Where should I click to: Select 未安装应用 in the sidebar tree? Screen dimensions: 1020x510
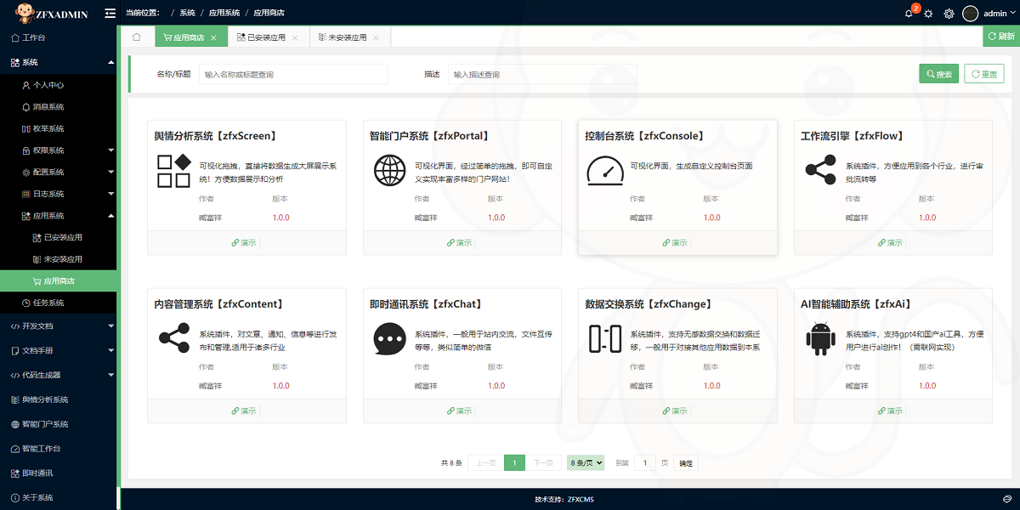pos(59,259)
